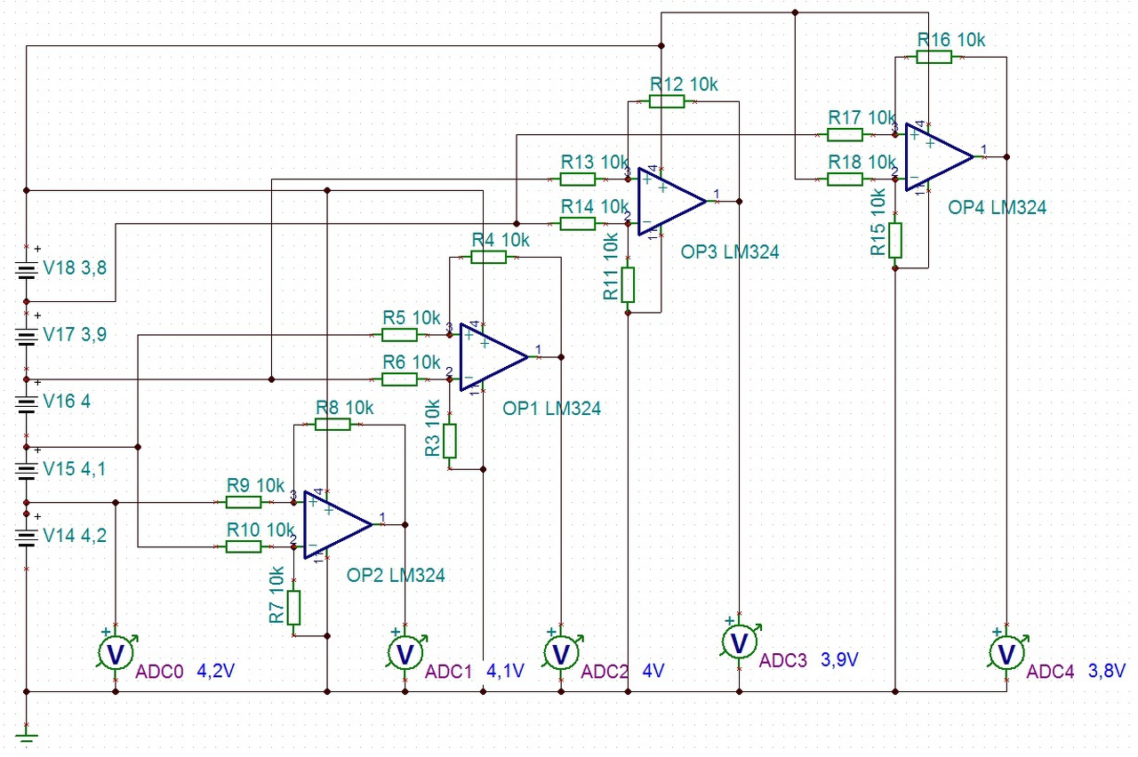The image size is (1138, 757).
Task: Select the OP1 LM324 op-amp triangle
Action: [x=493, y=357]
